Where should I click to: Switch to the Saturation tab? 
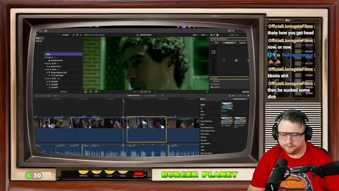pos(229,43)
